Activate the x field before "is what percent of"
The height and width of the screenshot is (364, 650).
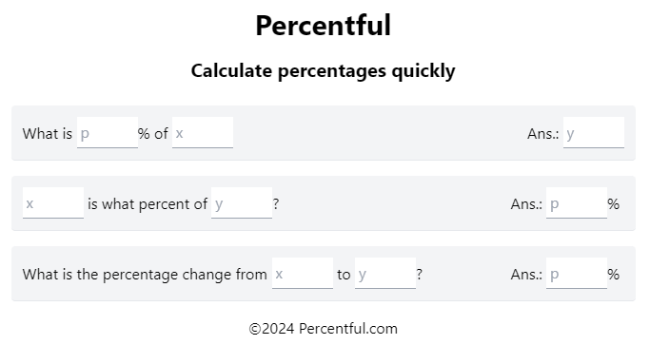coord(53,203)
